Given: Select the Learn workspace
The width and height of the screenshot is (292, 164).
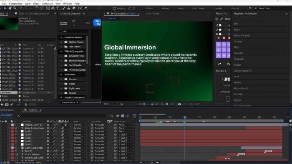Looking at the screenshot, I should (181, 8).
